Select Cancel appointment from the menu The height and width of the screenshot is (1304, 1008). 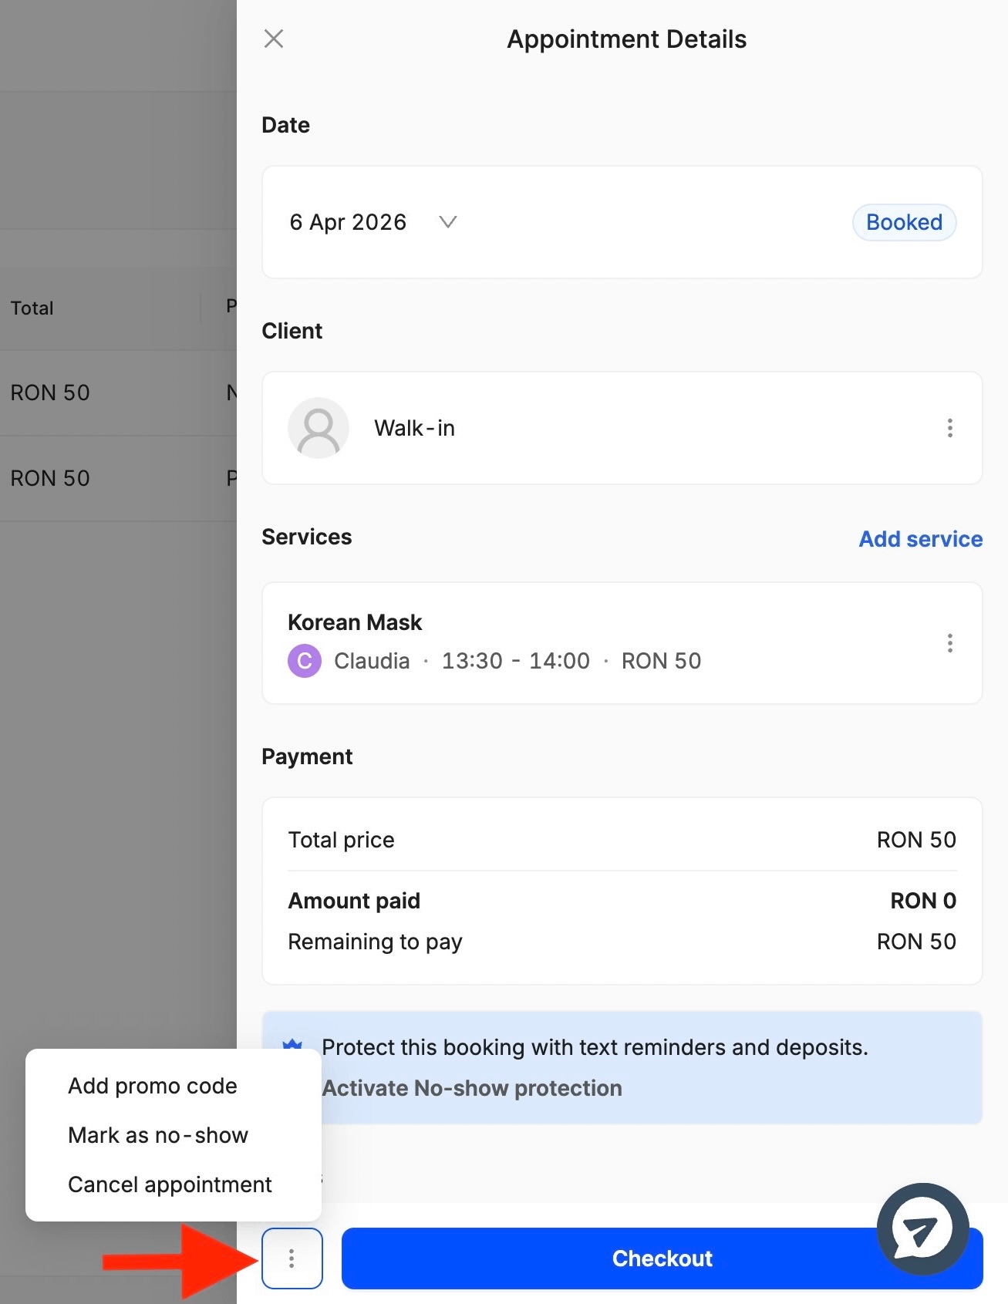coord(170,1184)
